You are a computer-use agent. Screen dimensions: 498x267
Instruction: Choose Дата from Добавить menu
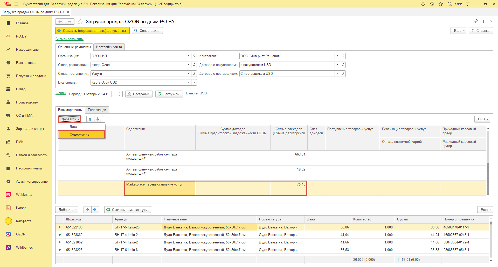(81, 127)
